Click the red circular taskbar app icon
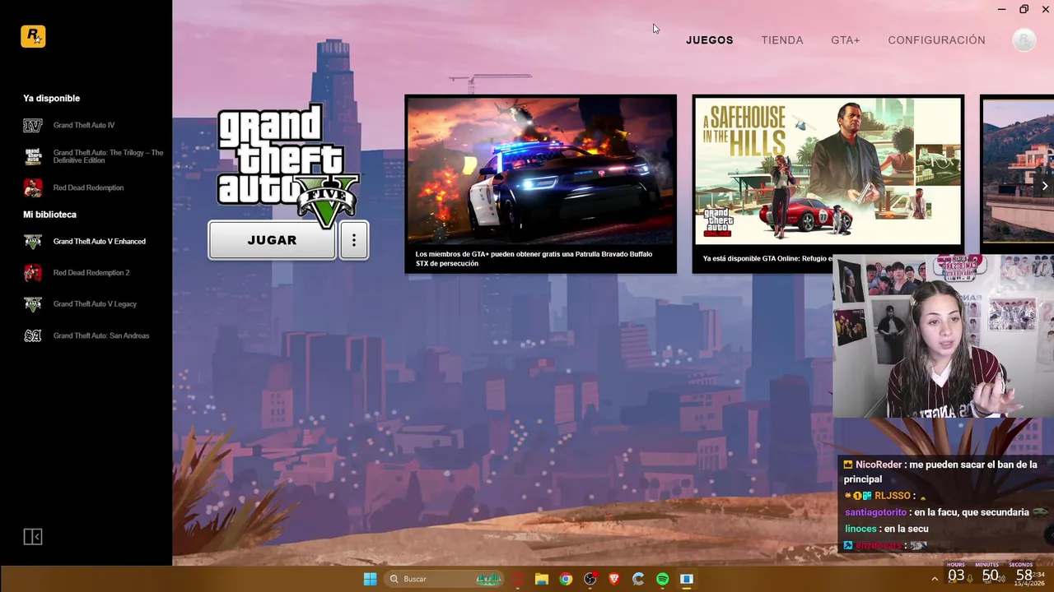Screen dimensions: 1054x592 coord(517,579)
